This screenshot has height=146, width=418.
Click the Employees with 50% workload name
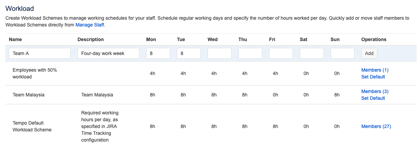pos(34,73)
